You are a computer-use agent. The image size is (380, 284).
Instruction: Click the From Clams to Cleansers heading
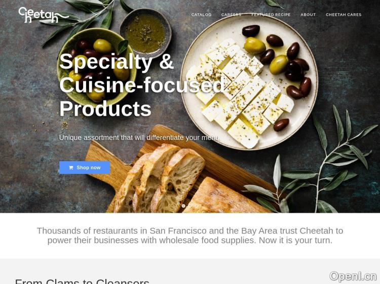[x=82, y=281]
